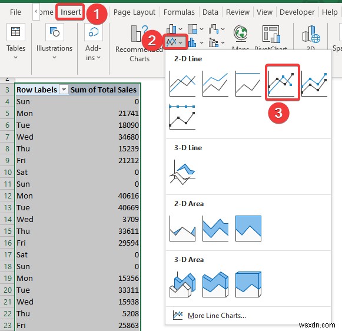The height and width of the screenshot is (331, 342).
Task: Select the basic 2-D Line chart
Action: [x=182, y=84]
